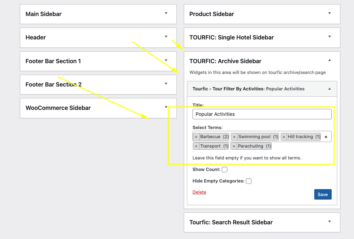The image size is (354, 239).
Task: Edit the Title input field
Action: coord(262,114)
